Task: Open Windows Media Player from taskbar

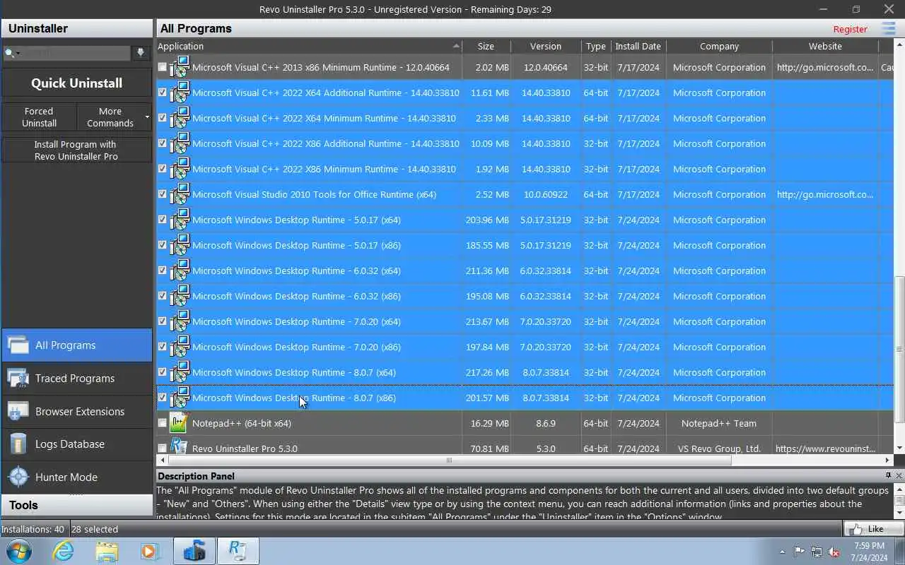Action: (x=150, y=551)
